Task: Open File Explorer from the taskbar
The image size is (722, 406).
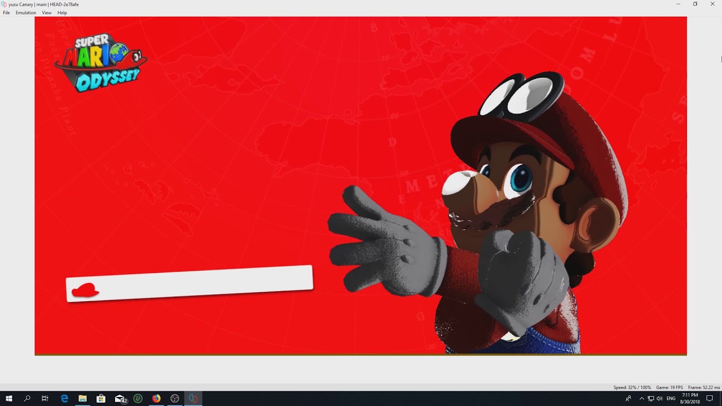Action: (x=82, y=399)
